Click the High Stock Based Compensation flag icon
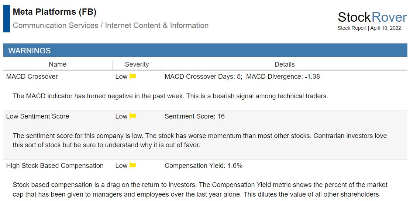This screenshot has width=410, height=201. 133,166
